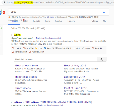Click Terjemahkan halaman ini for first result

click(48, 38)
